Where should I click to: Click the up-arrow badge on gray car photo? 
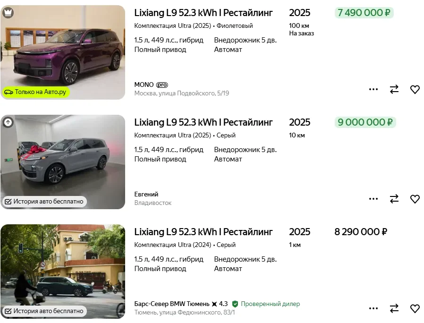click(8, 122)
